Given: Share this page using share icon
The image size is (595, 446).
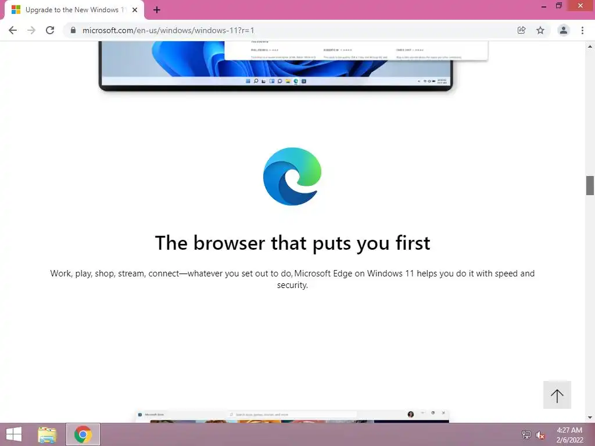Looking at the screenshot, I should pos(521,30).
